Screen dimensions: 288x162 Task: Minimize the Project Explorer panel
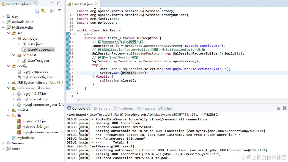[x=53, y=3]
